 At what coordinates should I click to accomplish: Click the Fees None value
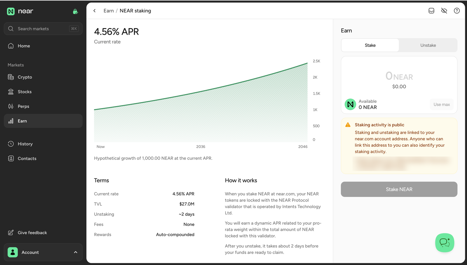pos(189,224)
